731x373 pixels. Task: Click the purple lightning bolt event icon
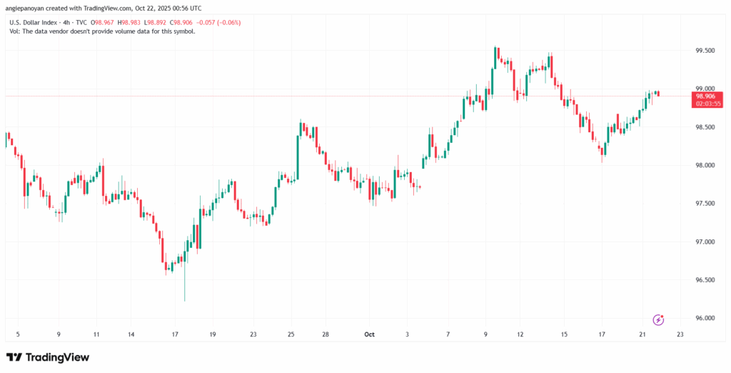pyautogui.click(x=658, y=319)
